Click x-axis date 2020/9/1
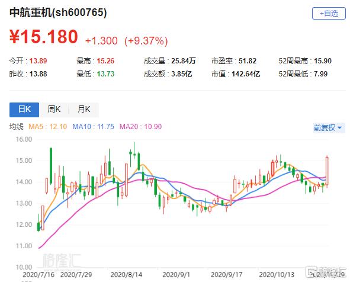 [x=176, y=275]
